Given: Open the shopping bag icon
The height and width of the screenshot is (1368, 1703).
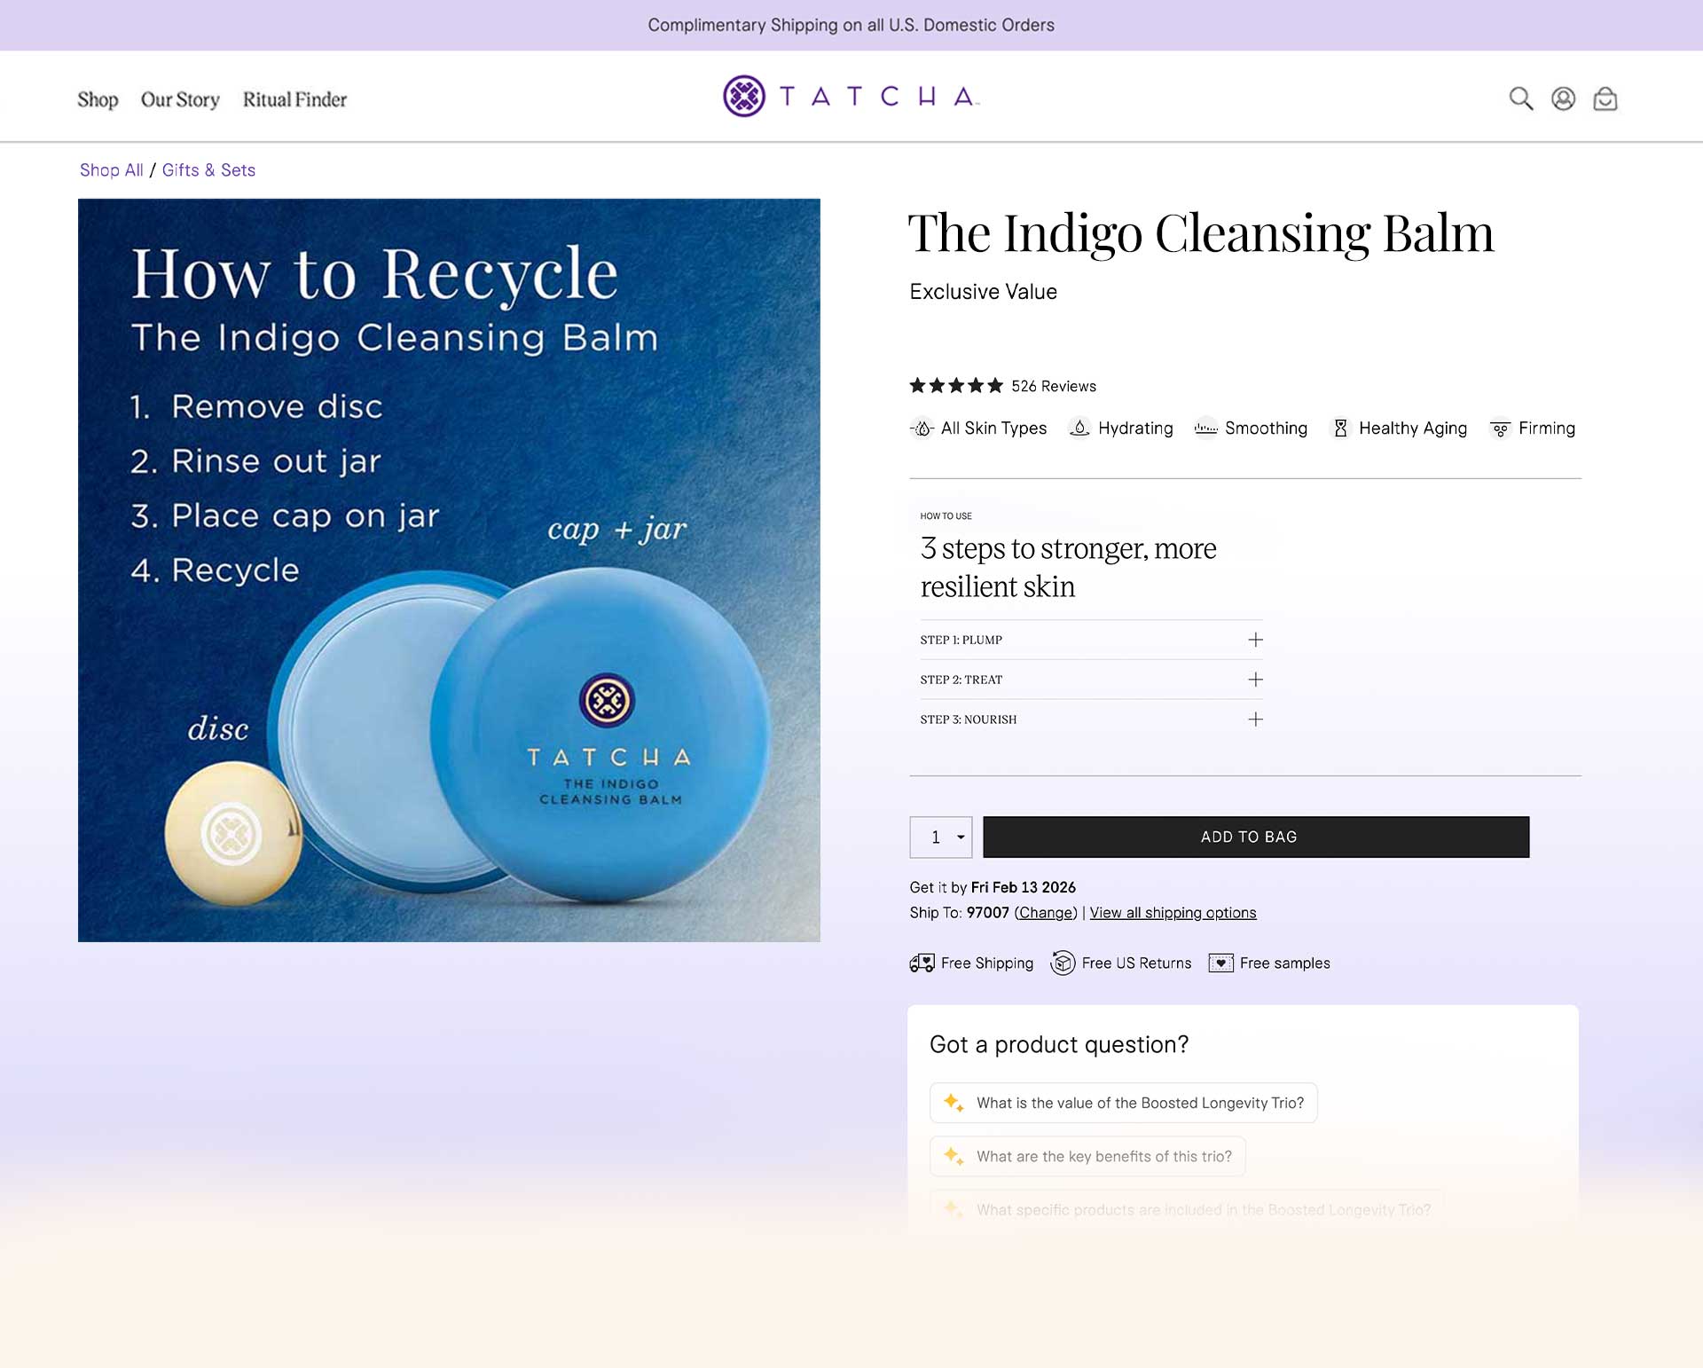Looking at the screenshot, I should [x=1605, y=98].
